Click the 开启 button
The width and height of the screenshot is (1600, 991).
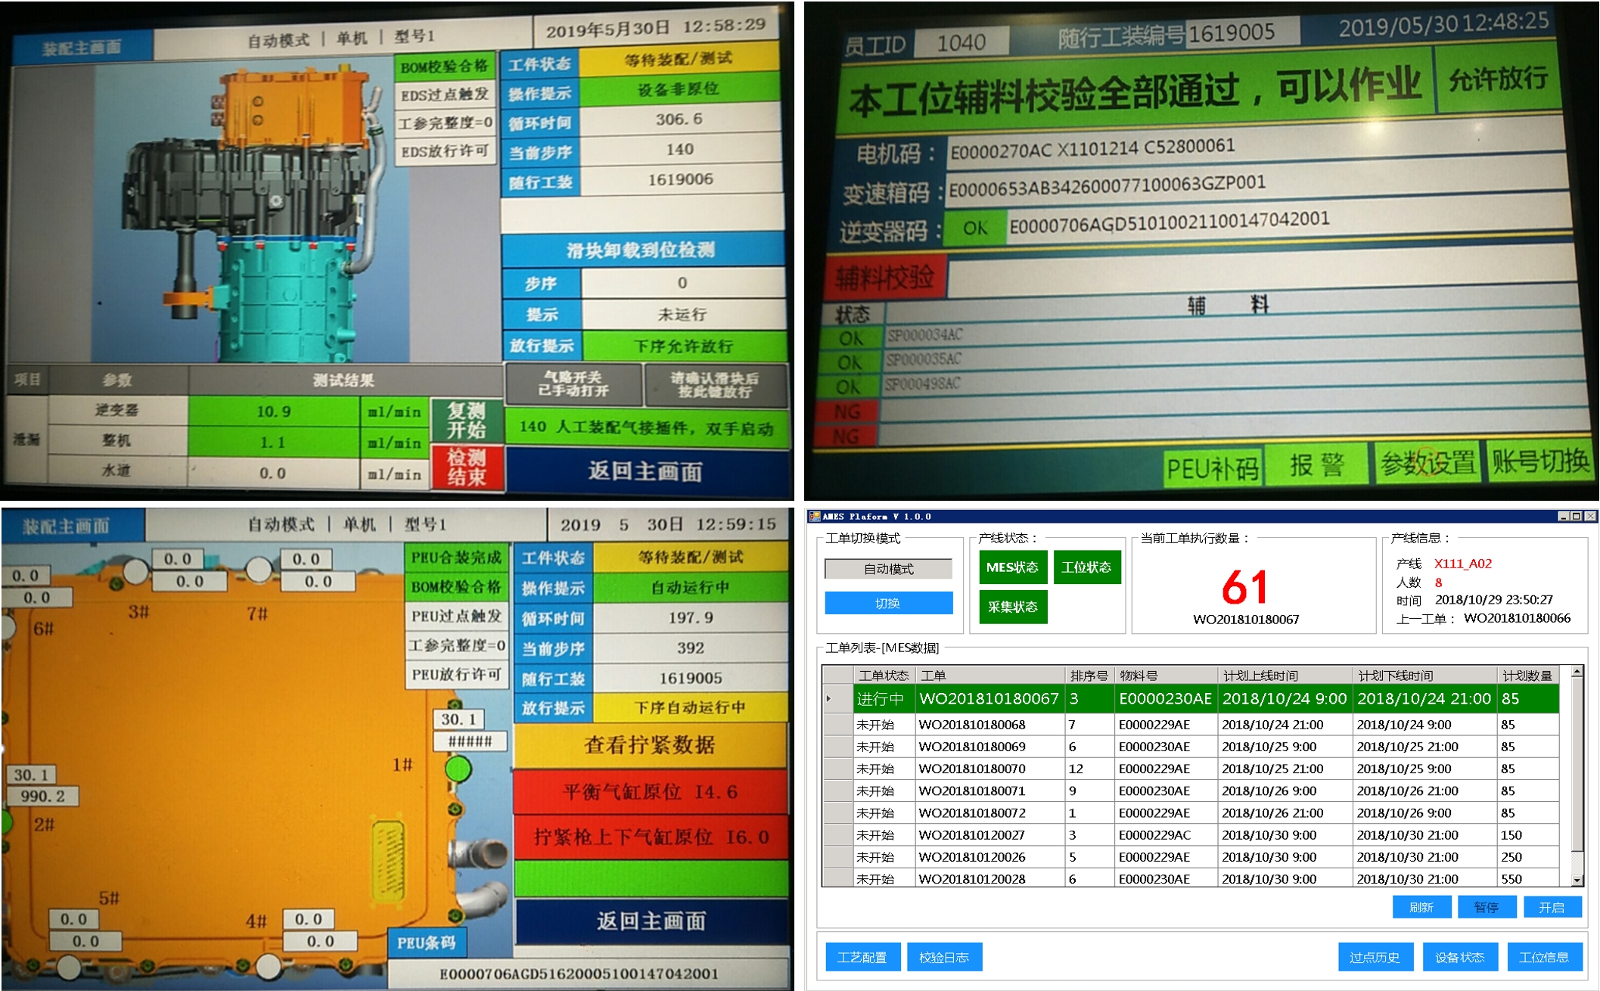click(x=1552, y=907)
